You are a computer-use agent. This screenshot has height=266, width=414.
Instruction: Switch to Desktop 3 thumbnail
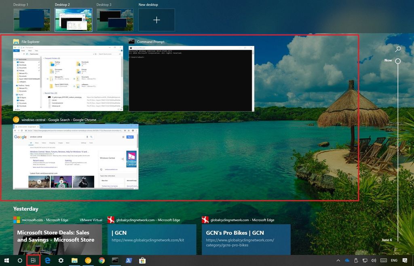click(115, 19)
